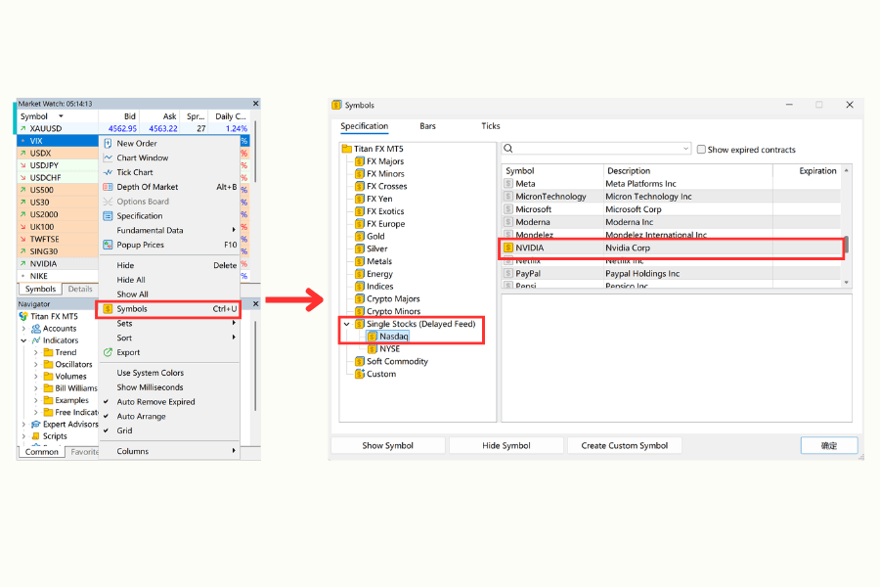
Task: Click the Energy group icon
Action: [x=360, y=274]
